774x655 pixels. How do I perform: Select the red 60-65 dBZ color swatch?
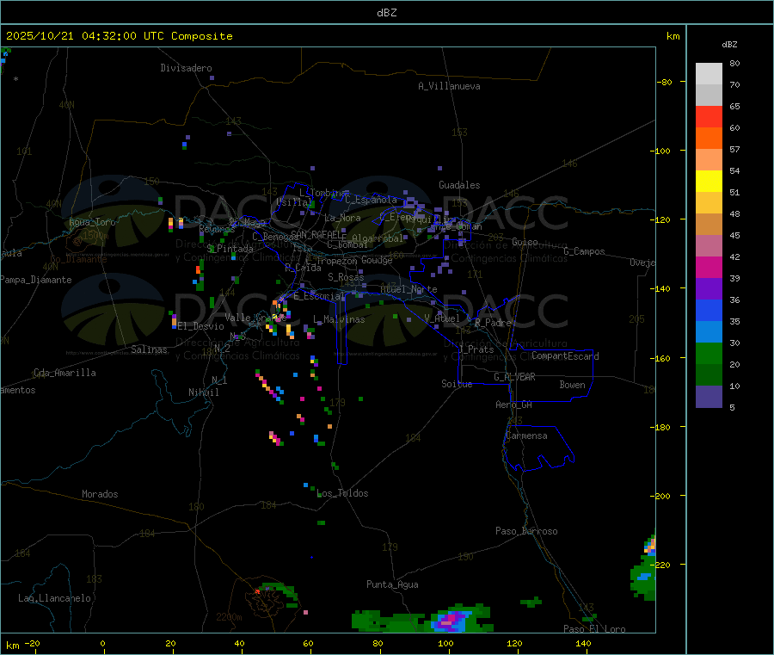tap(709, 116)
